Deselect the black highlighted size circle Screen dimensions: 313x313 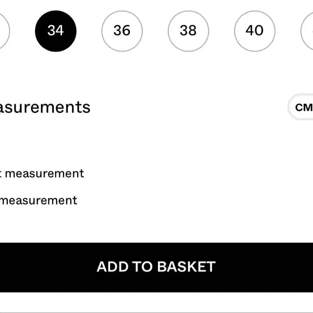click(x=56, y=31)
